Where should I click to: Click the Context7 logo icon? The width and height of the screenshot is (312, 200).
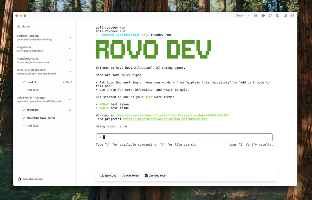coord(146,176)
